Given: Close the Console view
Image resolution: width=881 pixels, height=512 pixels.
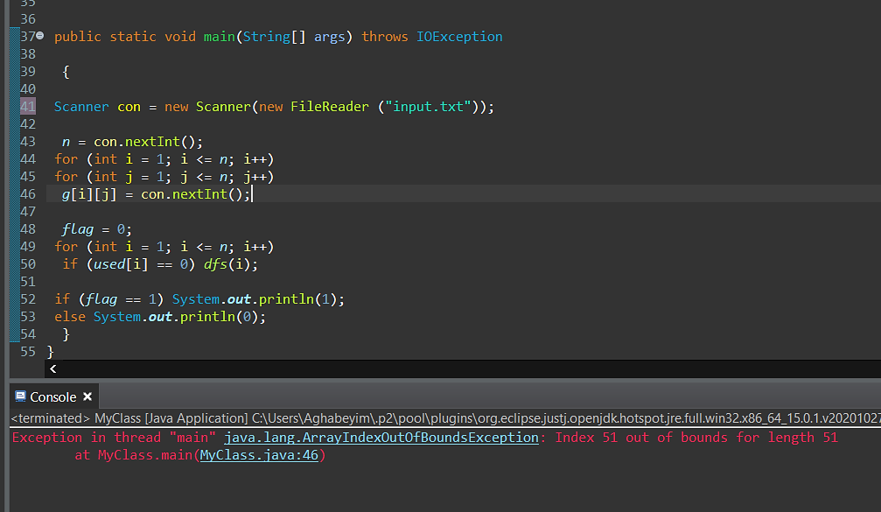Looking at the screenshot, I should (x=87, y=396).
